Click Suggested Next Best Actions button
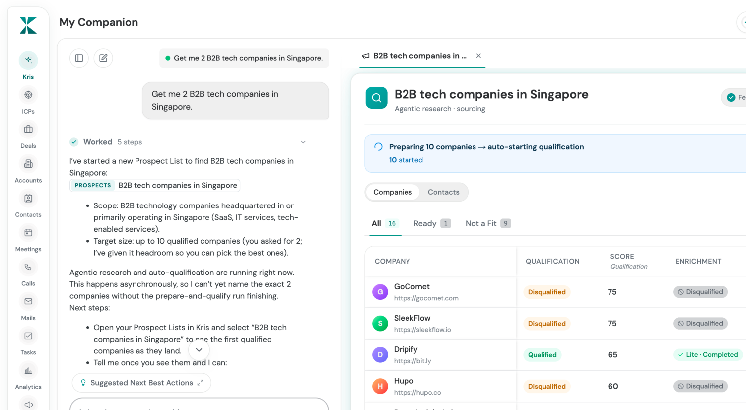Image resolution: width=746 pixels, height=410 pixels. 141,383
